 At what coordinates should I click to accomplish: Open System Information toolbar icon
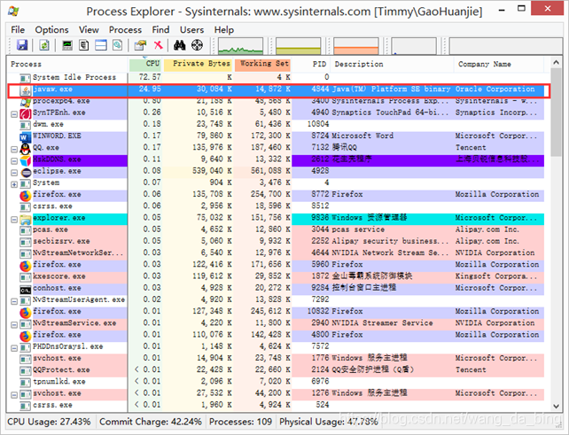click(67, 45)
